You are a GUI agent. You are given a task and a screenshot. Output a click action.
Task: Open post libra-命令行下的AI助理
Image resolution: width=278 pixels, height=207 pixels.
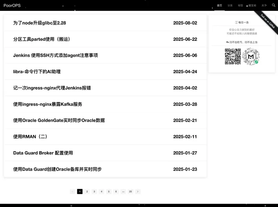point(37,72)
